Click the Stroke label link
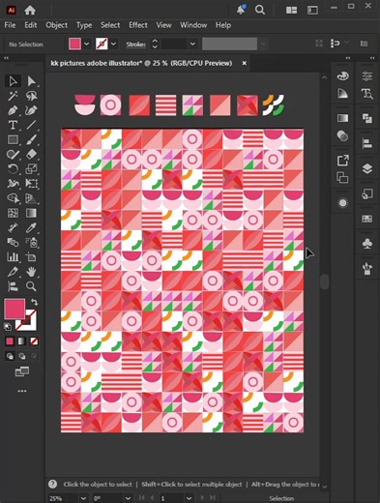Image resolution: width=380 pixels, height=503 pixels. [x=135, y=44]
